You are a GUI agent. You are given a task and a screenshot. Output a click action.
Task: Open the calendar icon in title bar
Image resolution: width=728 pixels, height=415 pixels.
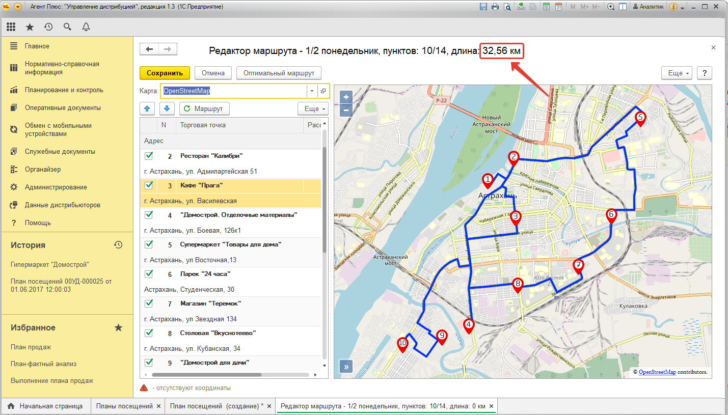(558, 7)
